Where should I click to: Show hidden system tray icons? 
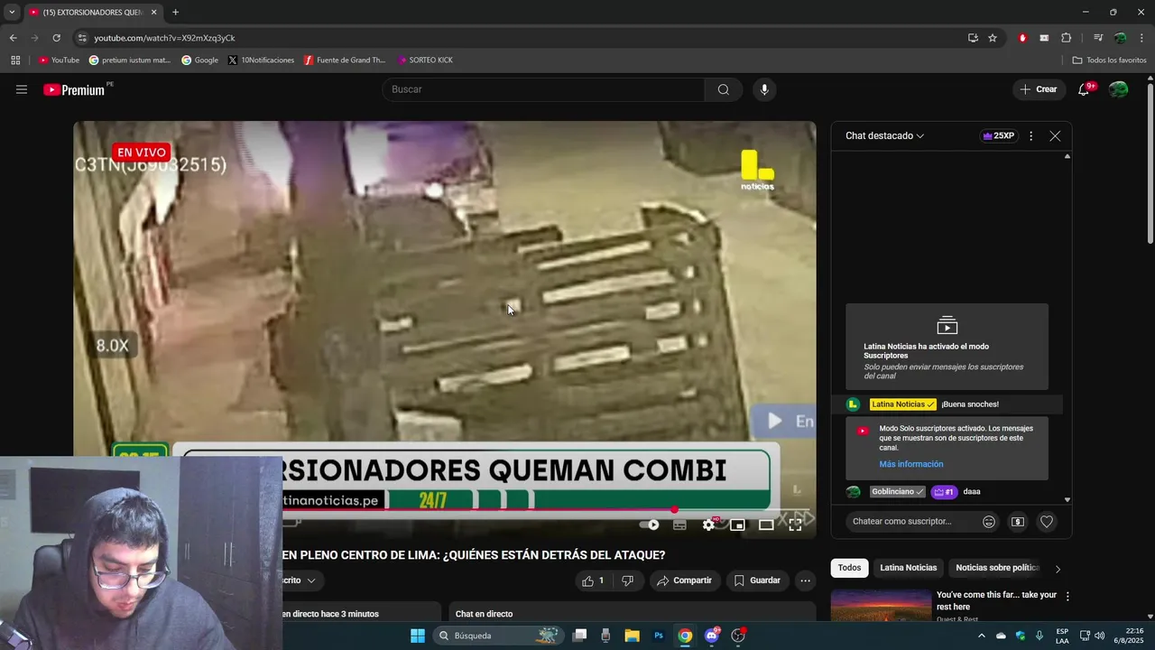[x=982, y=636]
